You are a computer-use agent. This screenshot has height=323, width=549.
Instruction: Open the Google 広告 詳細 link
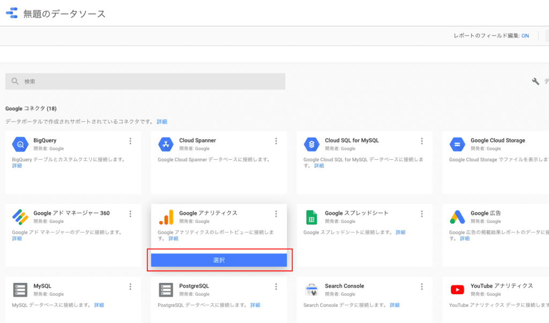click(465, 239)
